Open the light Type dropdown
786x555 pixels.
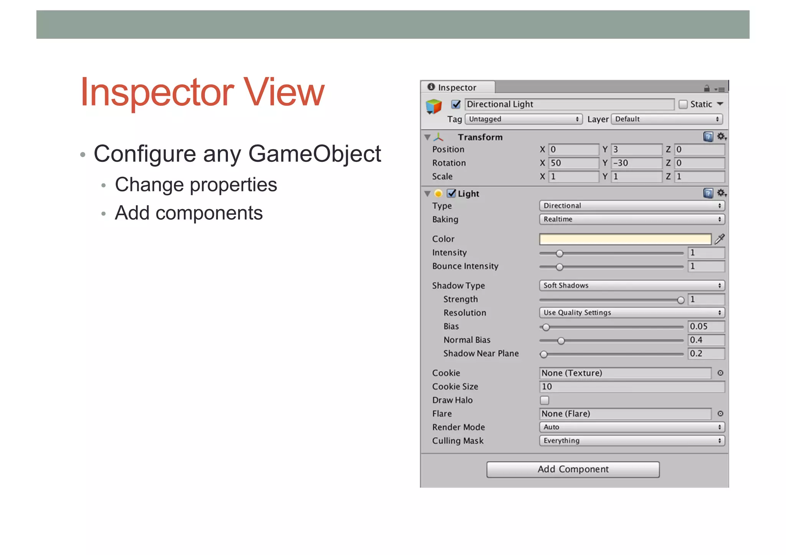tap(632, 206)
